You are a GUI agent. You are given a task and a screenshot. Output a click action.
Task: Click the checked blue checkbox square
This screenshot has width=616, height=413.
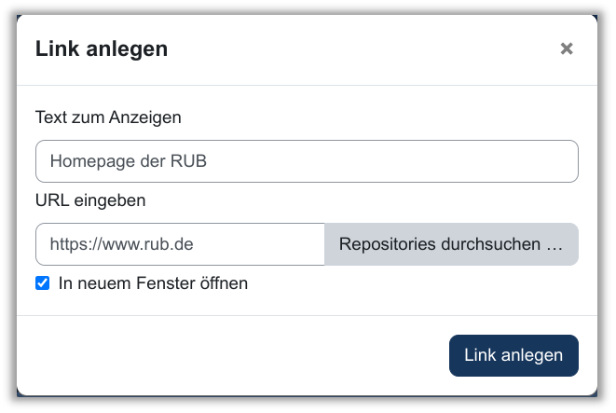tap(43, 282)
